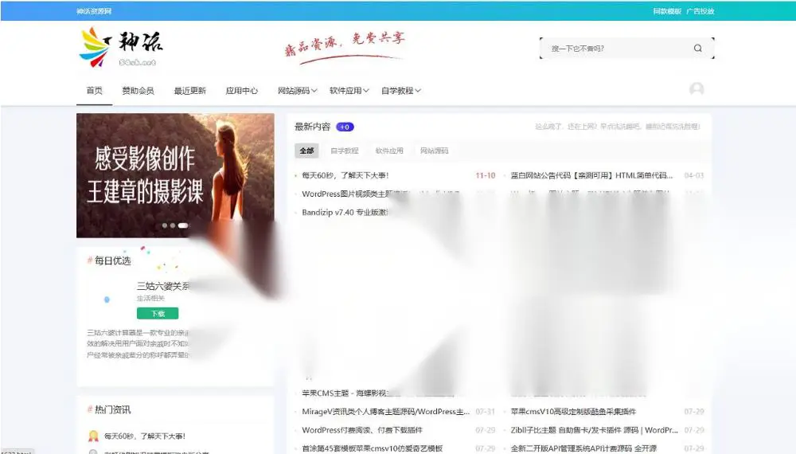Switch to the 自学教程 content tab
Screen dimensions: 796x454
pos(344,151)
